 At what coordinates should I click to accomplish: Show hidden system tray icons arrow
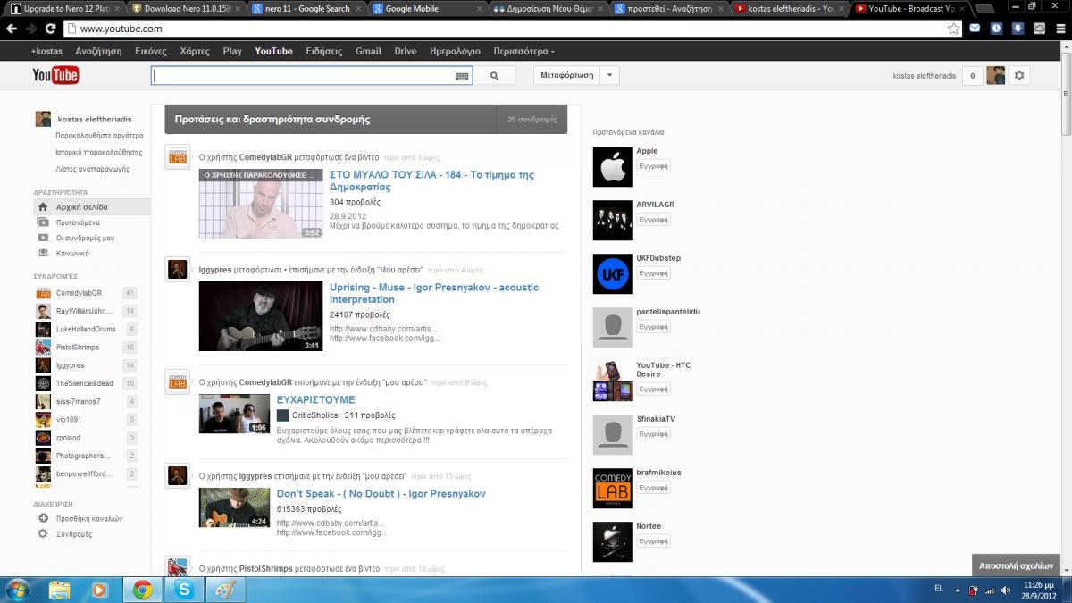click(958, 590)
